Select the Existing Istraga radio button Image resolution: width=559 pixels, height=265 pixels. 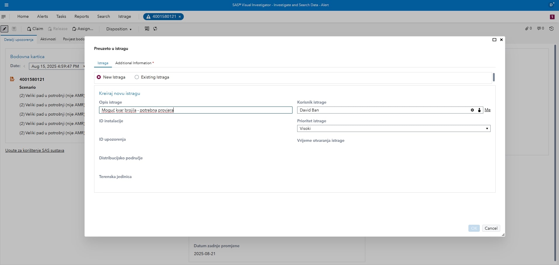pos(137,77)
